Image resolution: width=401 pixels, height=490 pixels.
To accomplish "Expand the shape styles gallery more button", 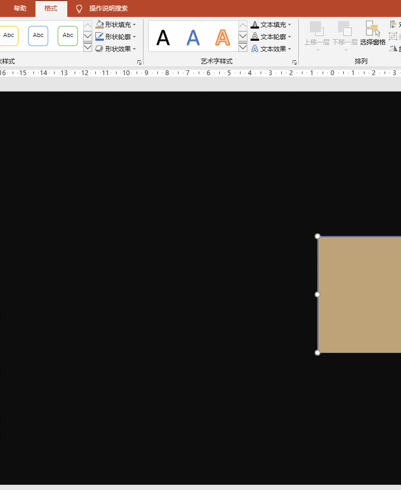I will (x=88, y=48).
